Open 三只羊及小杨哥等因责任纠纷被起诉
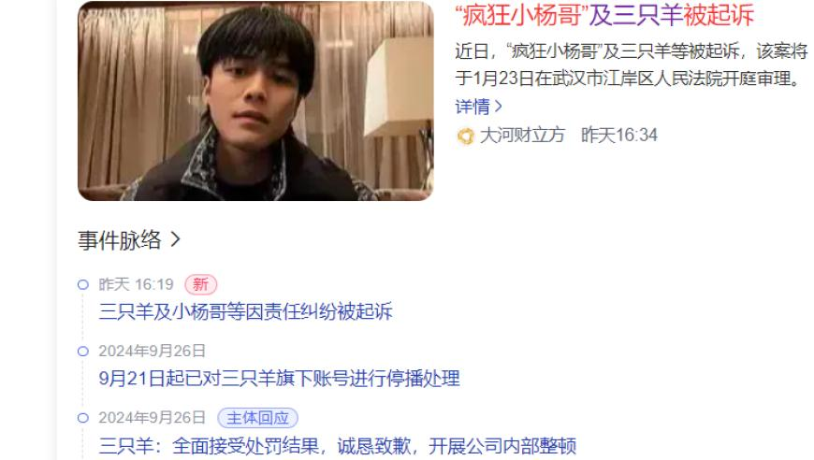This screenshot has height=460, width=814. pos(245,311)
